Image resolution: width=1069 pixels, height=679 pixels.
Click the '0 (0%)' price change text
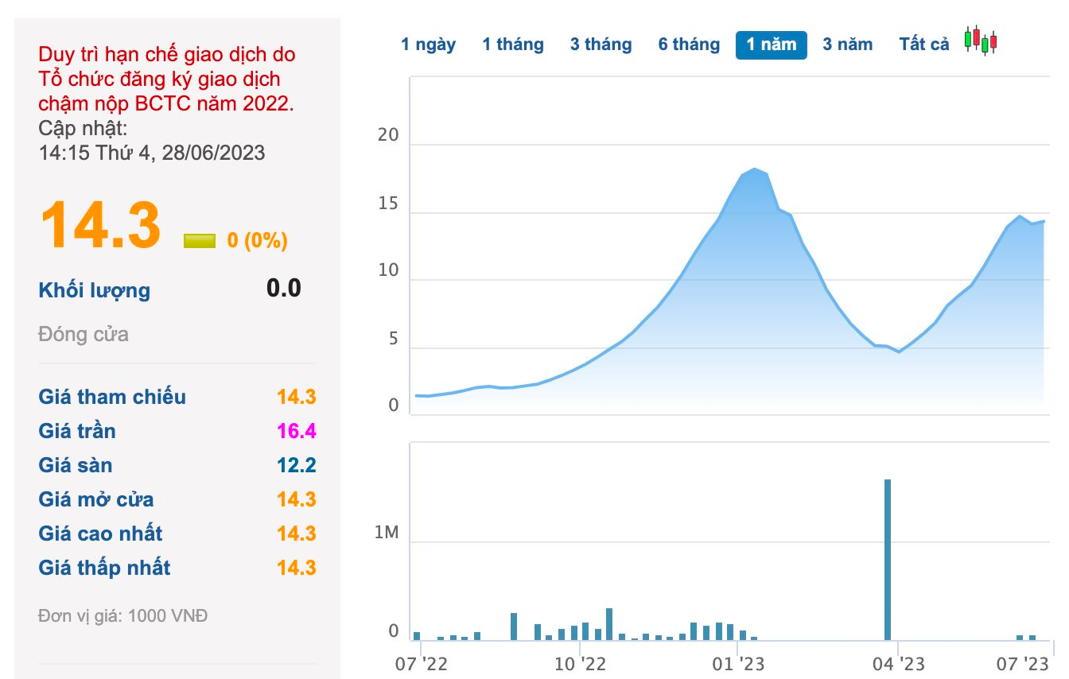pyautogui.click(x=258, y=241)
